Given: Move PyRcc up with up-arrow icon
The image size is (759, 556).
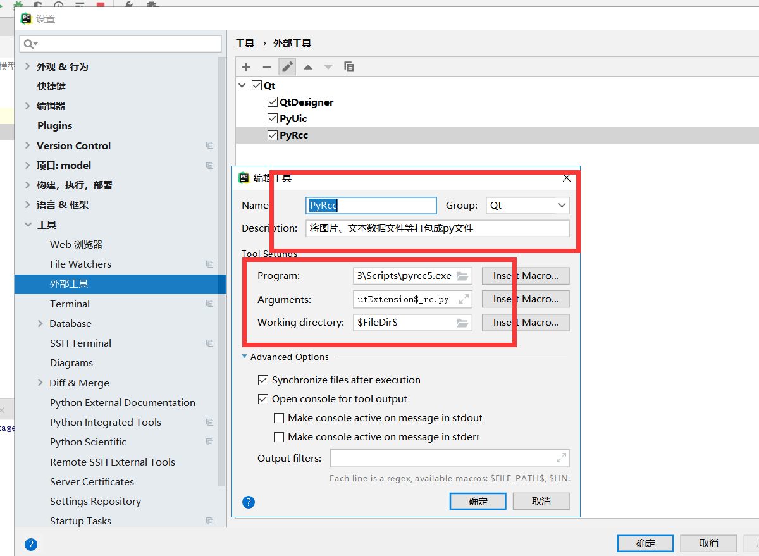Looking at the screenshot, I should coord(307,66).
